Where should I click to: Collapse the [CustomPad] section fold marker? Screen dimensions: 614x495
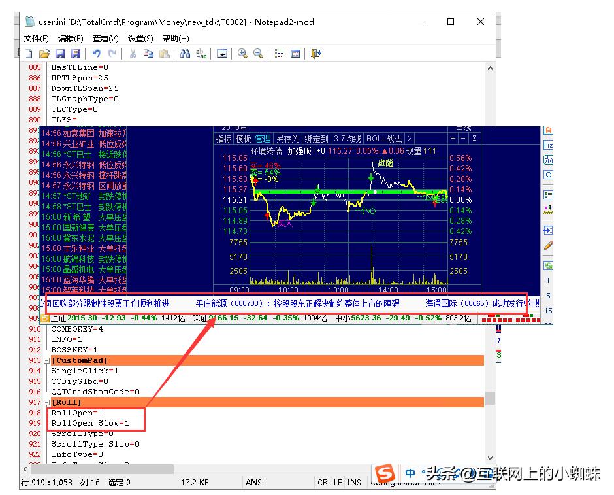pyautogui.click(x=46, y=360)
